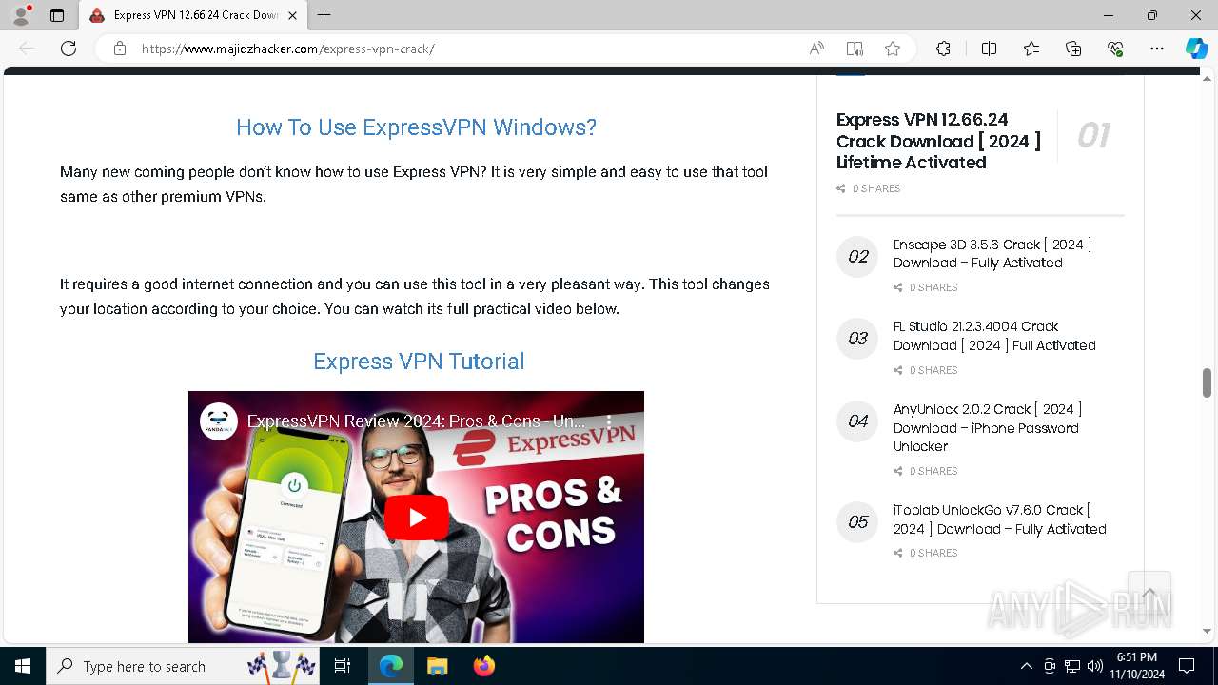The height and width of the screenshot is (685, 1218).
Task: Click scrollbar down arrow
Action: (1207, 631)
